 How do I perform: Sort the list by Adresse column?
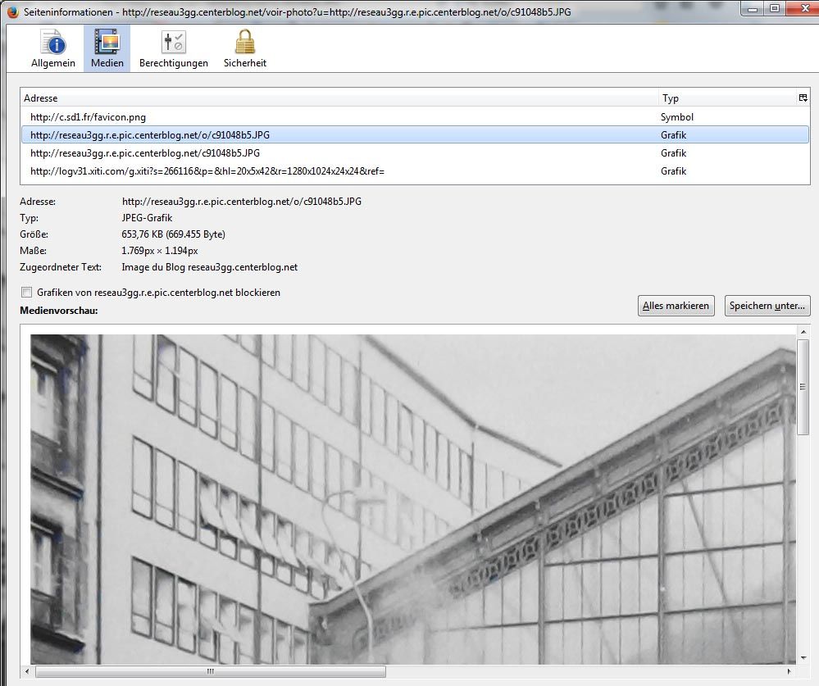tap(328, 98)
